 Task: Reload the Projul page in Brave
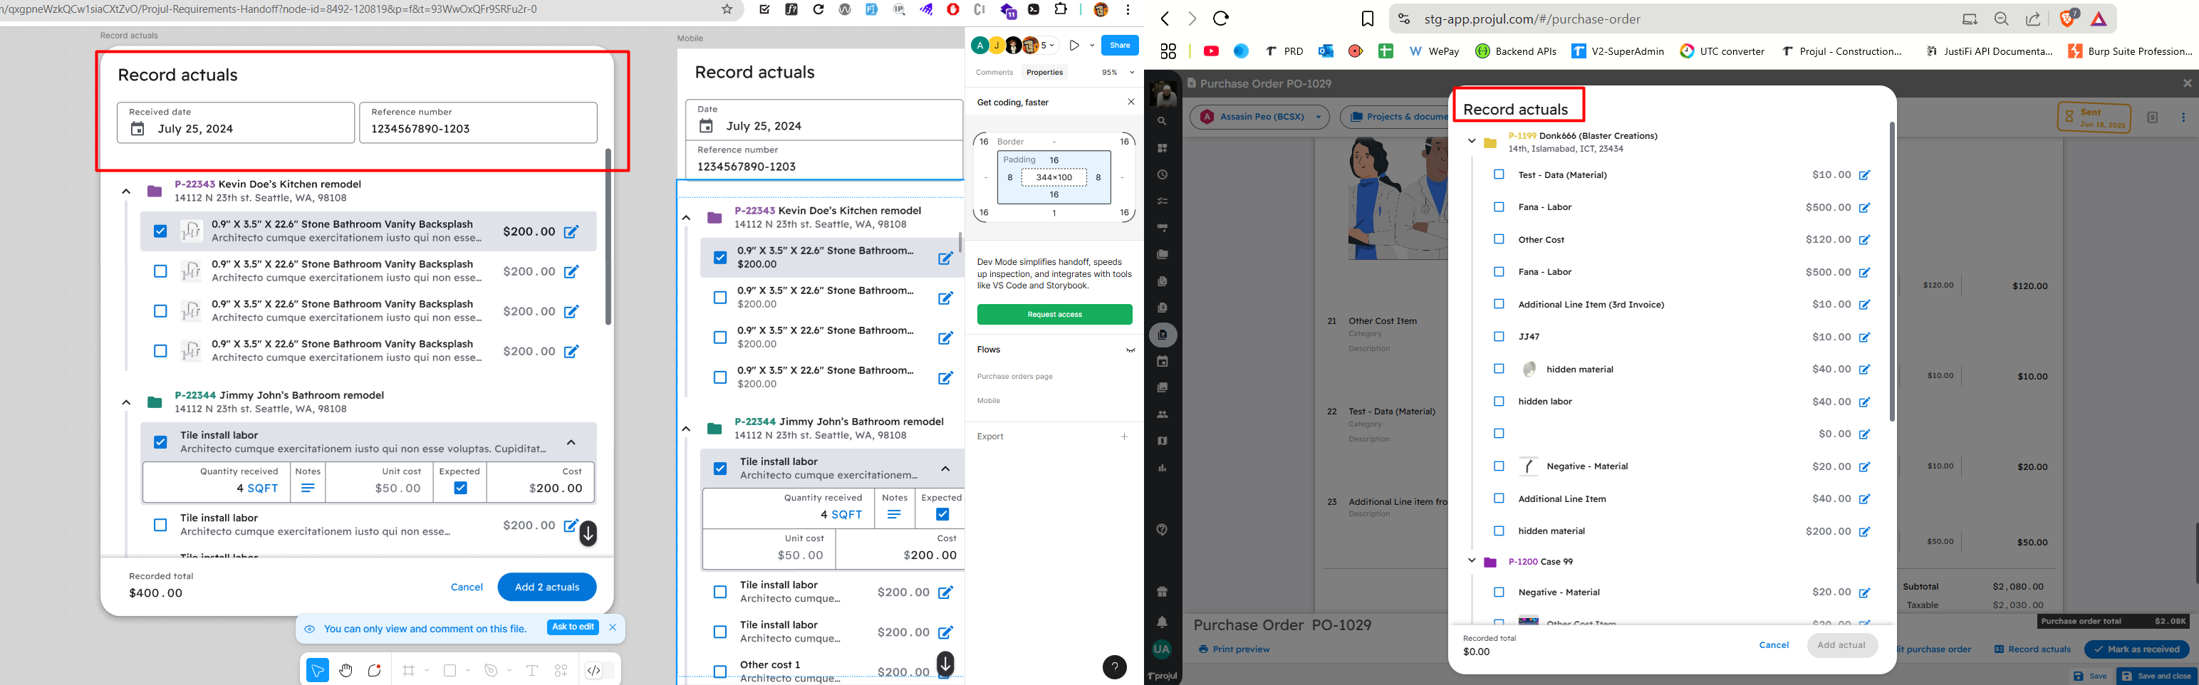click(x=1221, y=19)
